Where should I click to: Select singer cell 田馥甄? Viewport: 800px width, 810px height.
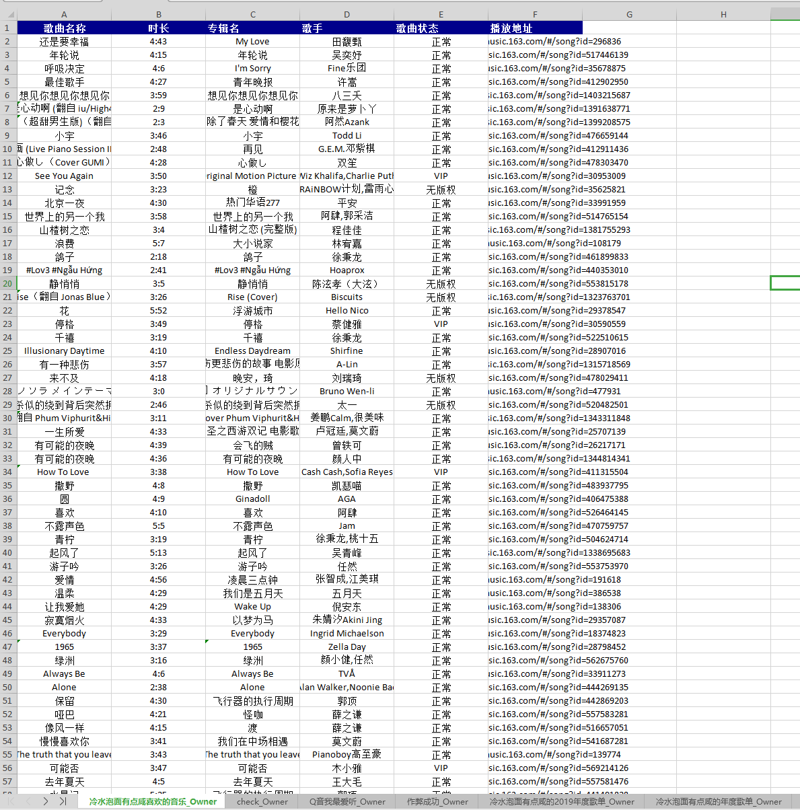(x=347, y=41)
